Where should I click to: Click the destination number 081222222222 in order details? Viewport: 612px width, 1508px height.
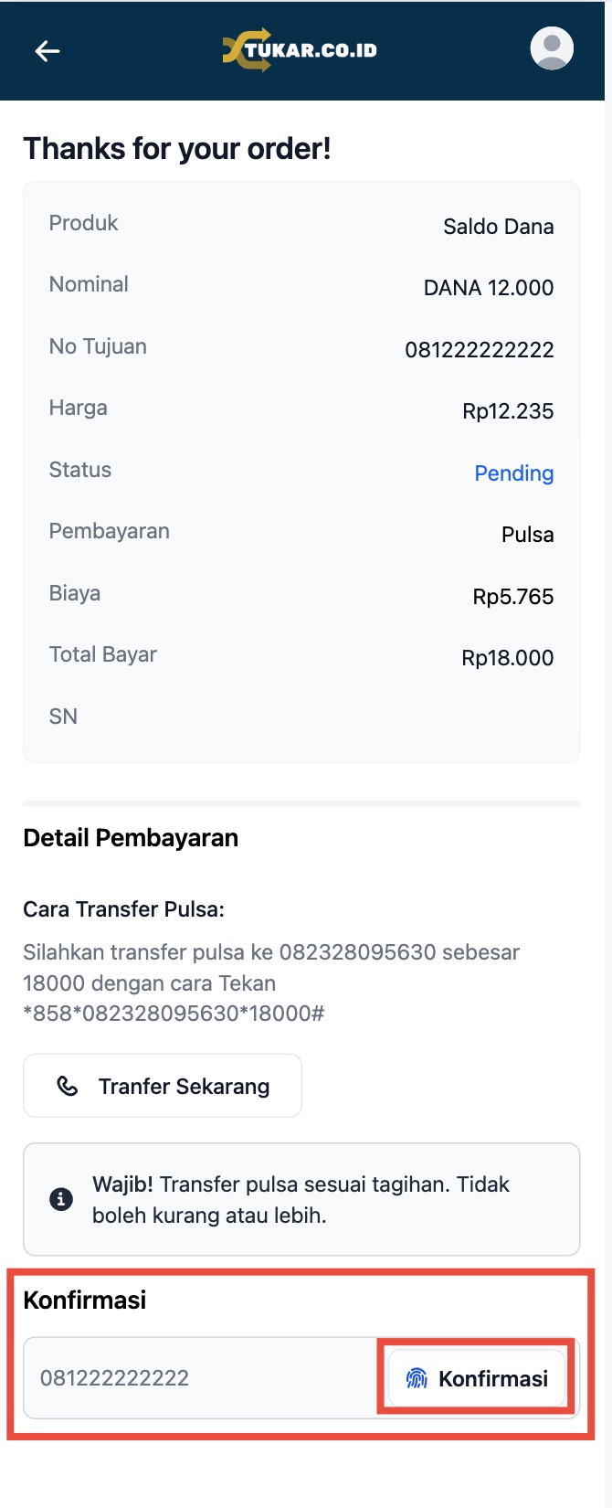pos(479,350)
